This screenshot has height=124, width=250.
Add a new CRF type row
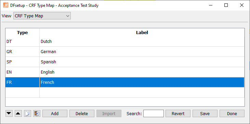[x=55, y=113]
